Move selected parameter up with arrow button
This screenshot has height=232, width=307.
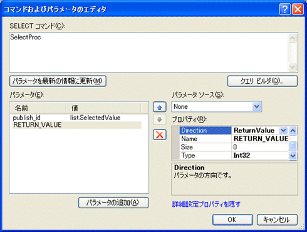tap(160, 107)
